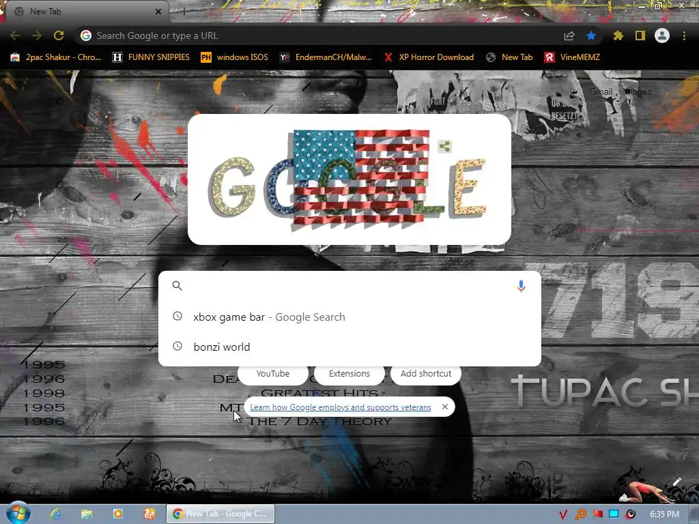This screenshot has height=524, width=699.
Task: Go back with the browser back arrow
Action: point(15,35)
